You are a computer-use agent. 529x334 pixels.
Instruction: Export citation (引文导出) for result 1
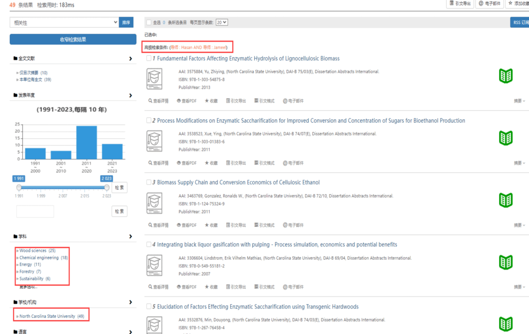236,101
